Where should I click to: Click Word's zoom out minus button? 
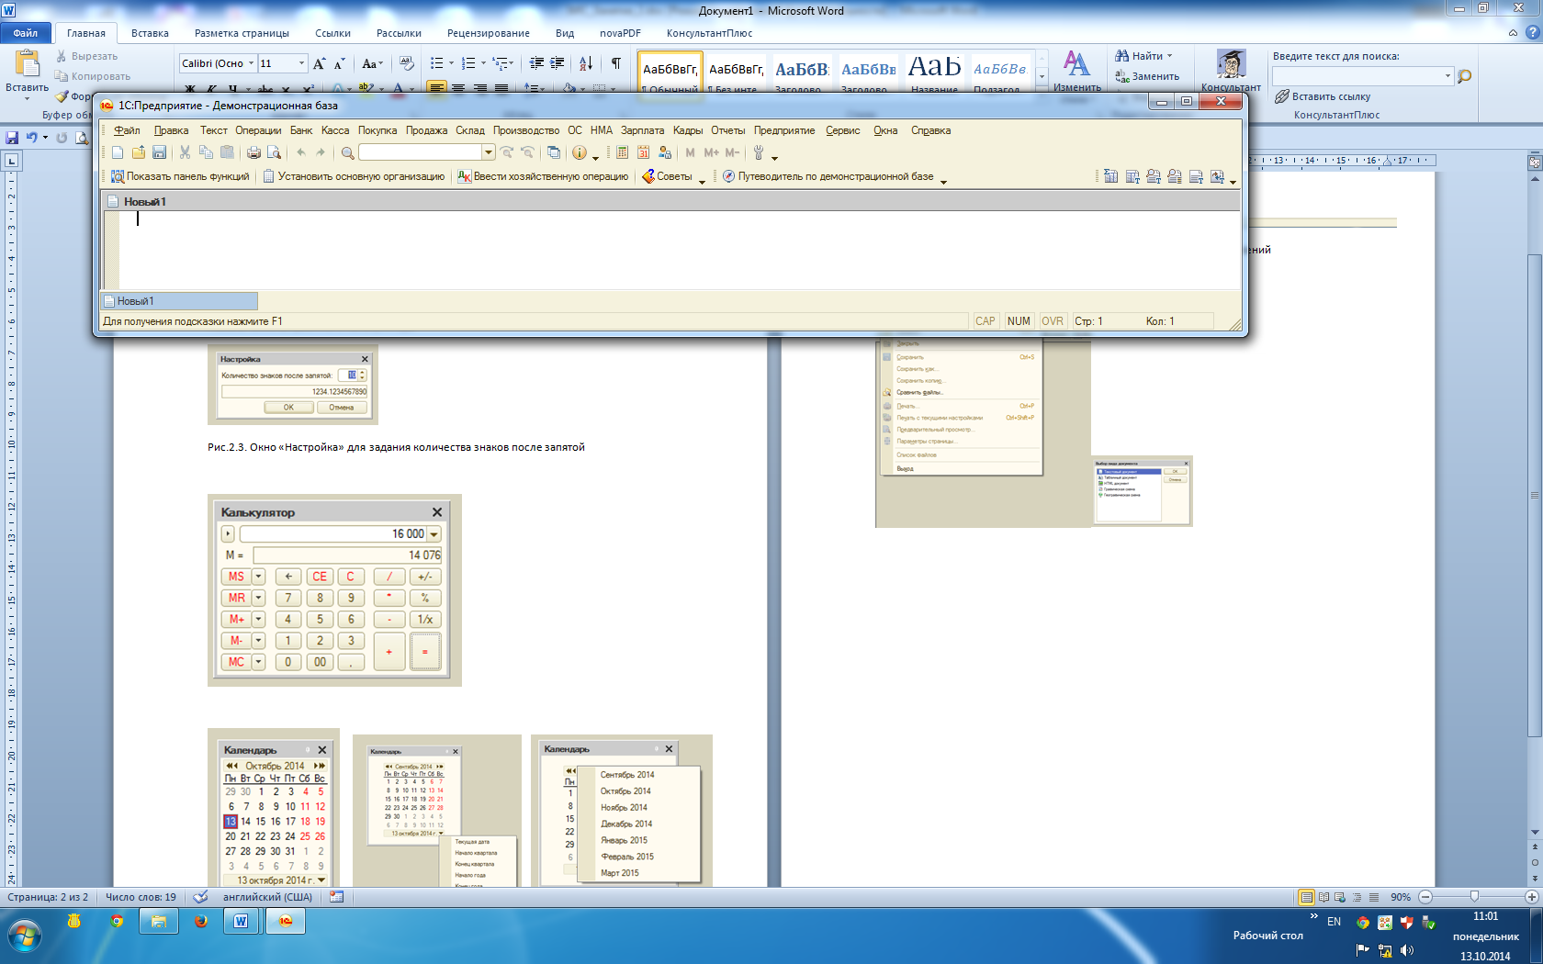[1425, 897]
